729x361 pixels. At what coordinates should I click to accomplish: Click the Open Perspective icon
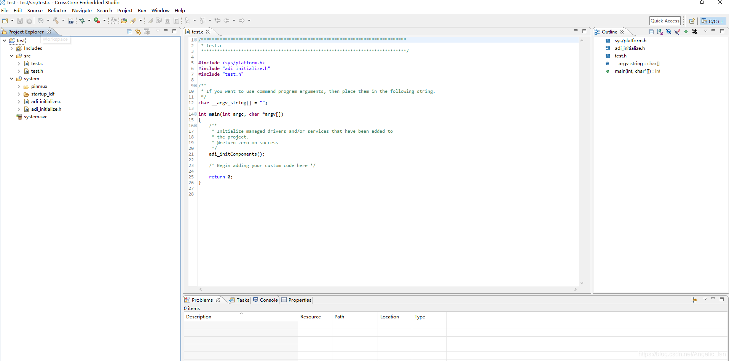(x=692, y=21)
